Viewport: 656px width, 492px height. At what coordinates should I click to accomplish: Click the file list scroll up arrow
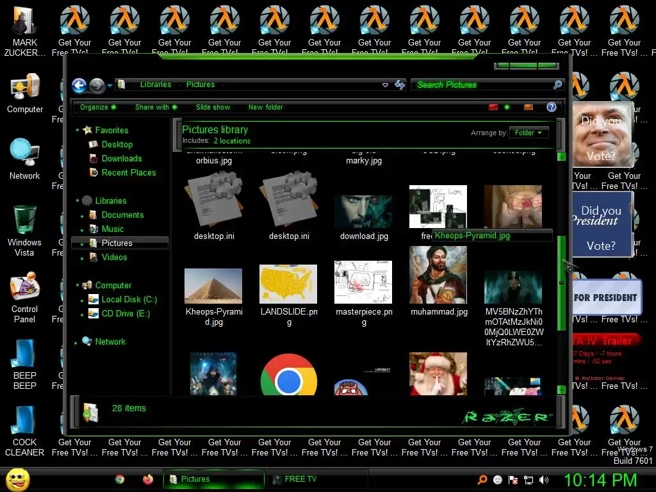561,156
